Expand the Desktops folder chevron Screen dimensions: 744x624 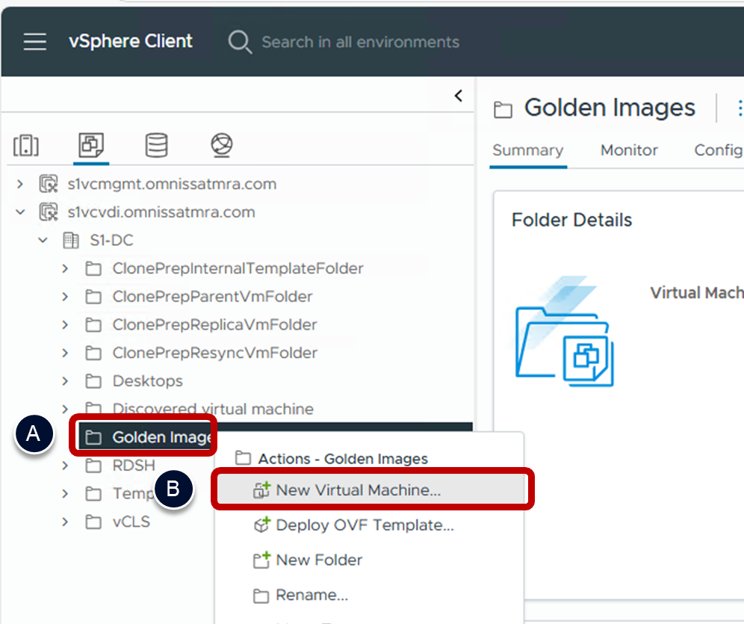coord(65,381)
